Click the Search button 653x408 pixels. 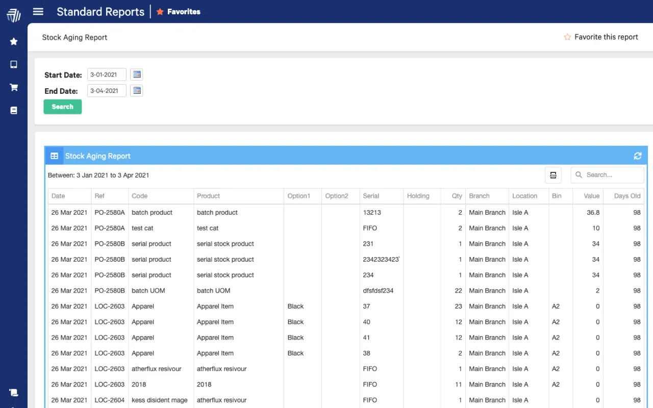(x=62, y=107)
